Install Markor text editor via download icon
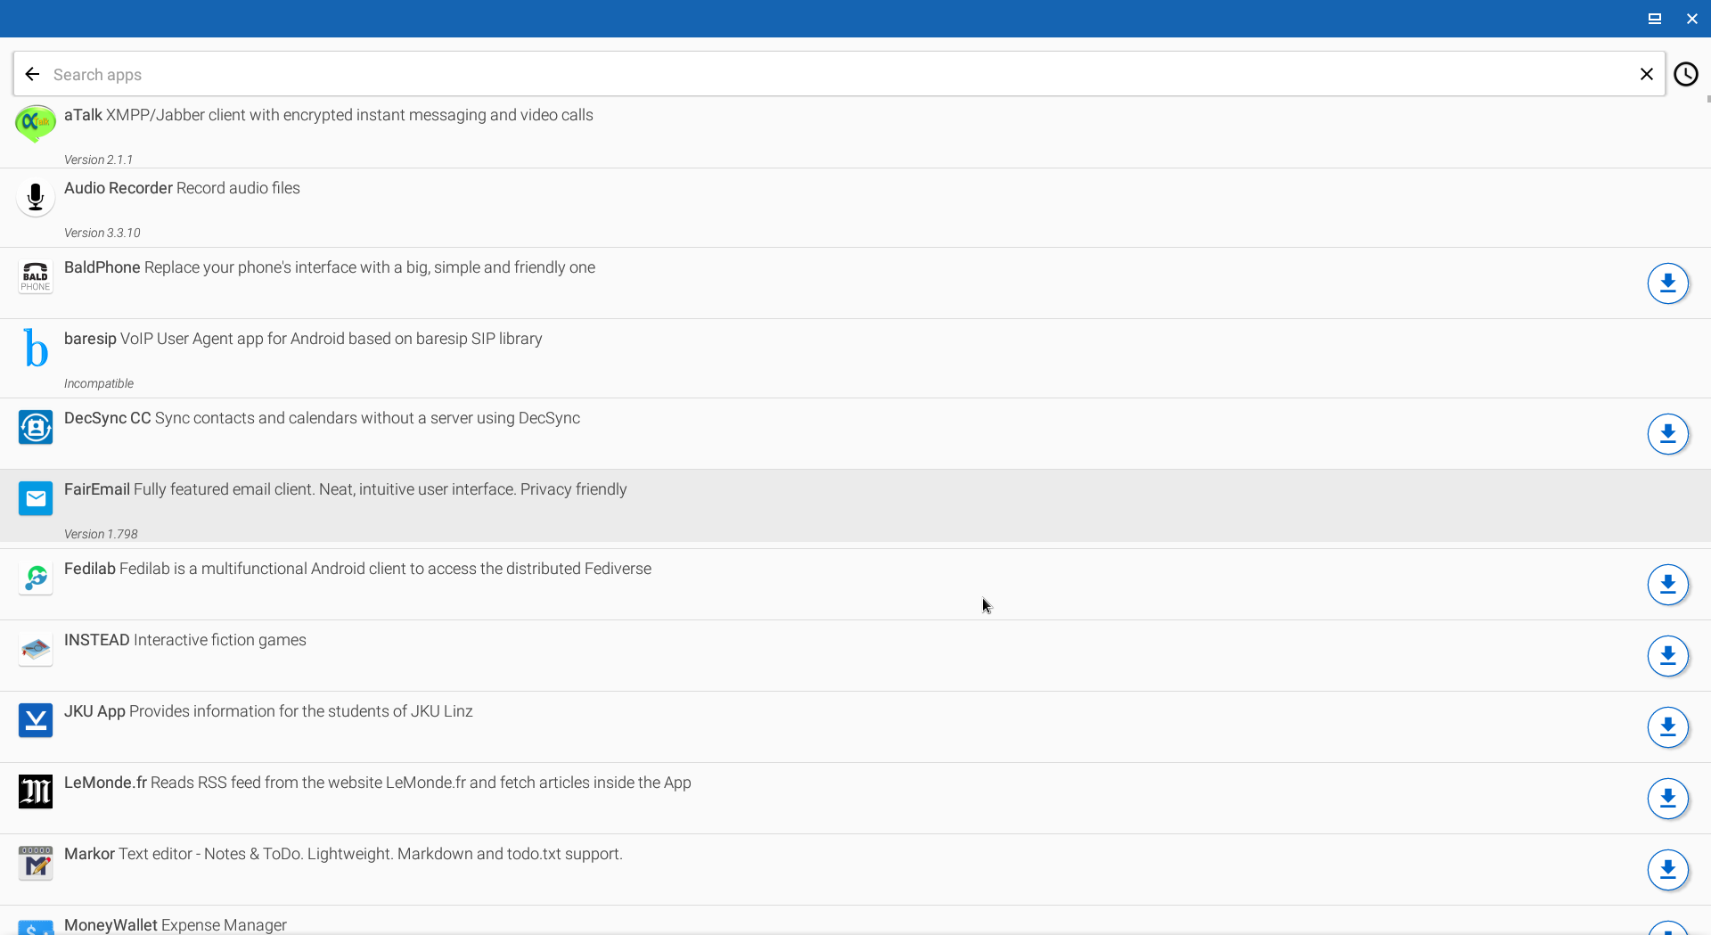 [1667, 870]
